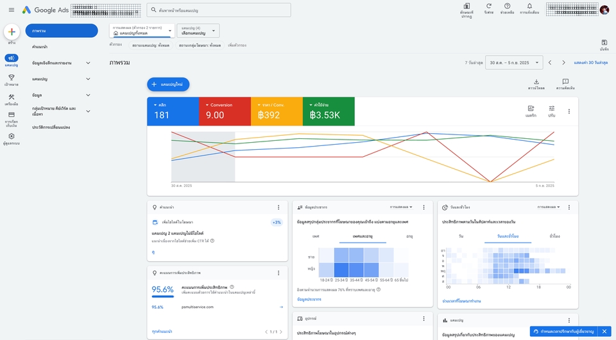Open the notifications bell icon

pos(529,6)
